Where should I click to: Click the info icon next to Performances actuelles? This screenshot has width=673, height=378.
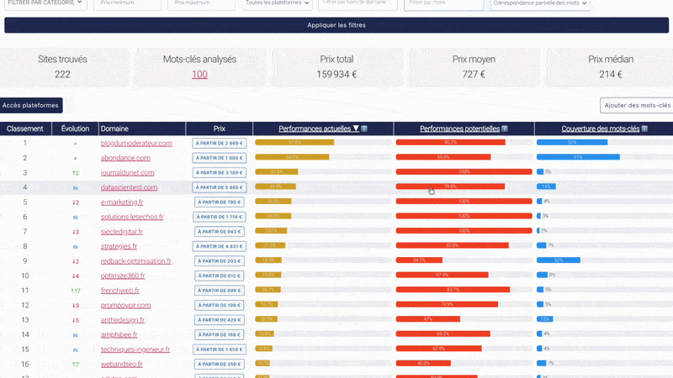point(364,129)
